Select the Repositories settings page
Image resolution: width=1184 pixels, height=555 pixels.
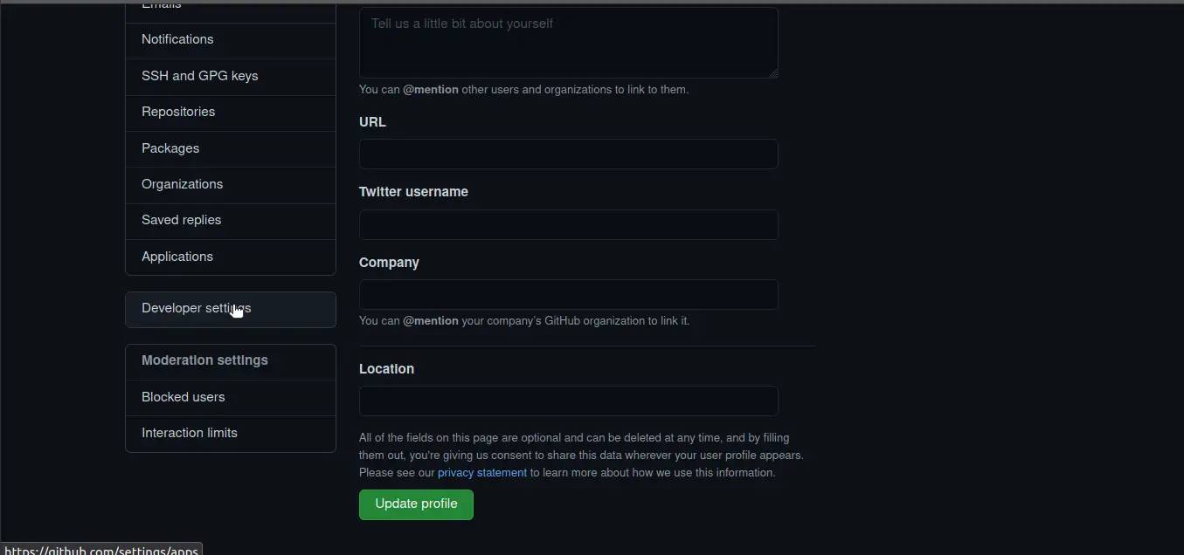point(178,112)
